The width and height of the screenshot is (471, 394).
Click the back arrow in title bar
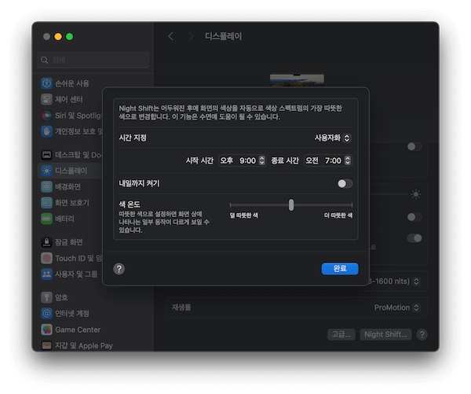[x=171, y=36]
